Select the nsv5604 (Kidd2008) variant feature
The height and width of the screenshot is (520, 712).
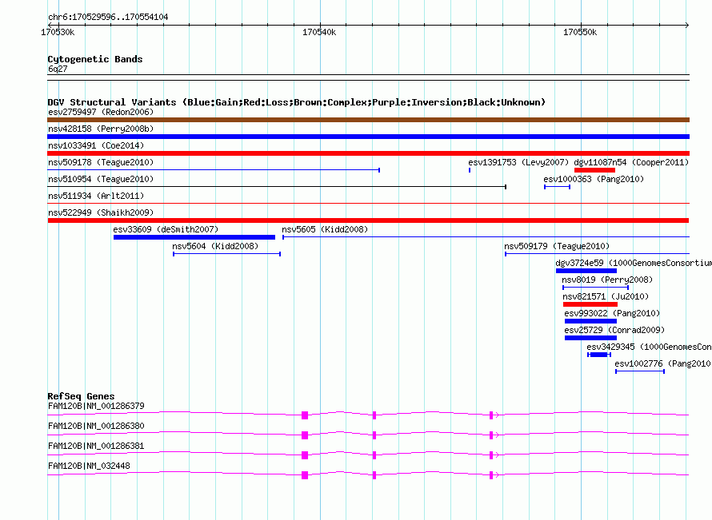pyautogui.click(x=226, y=254)
